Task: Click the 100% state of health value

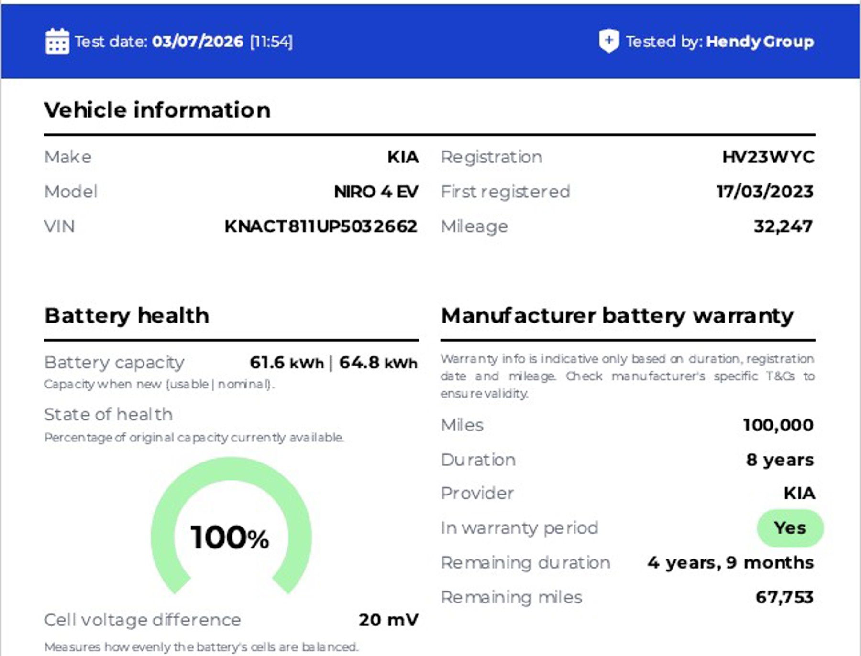Action: [230, 538]
